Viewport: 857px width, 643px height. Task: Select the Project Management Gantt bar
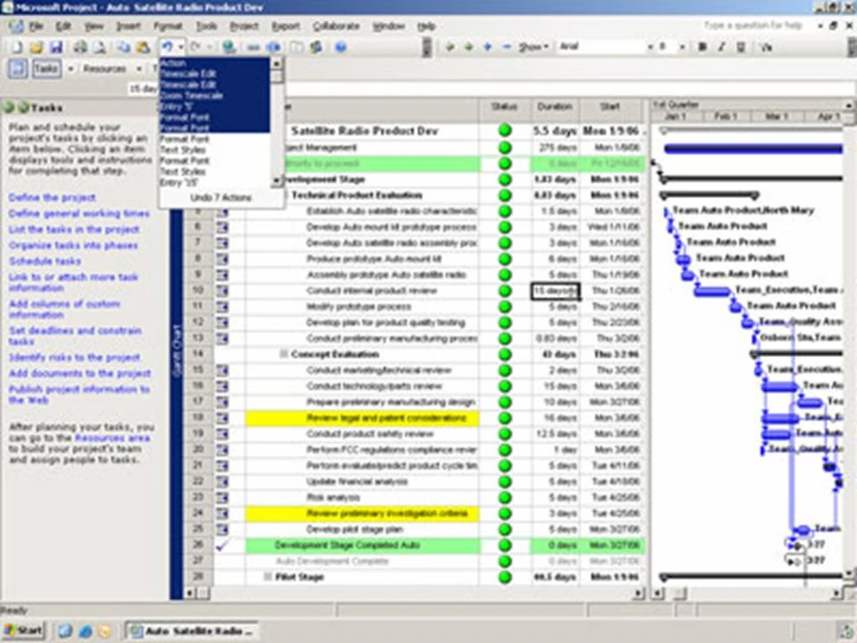click(x=753, y=149)
